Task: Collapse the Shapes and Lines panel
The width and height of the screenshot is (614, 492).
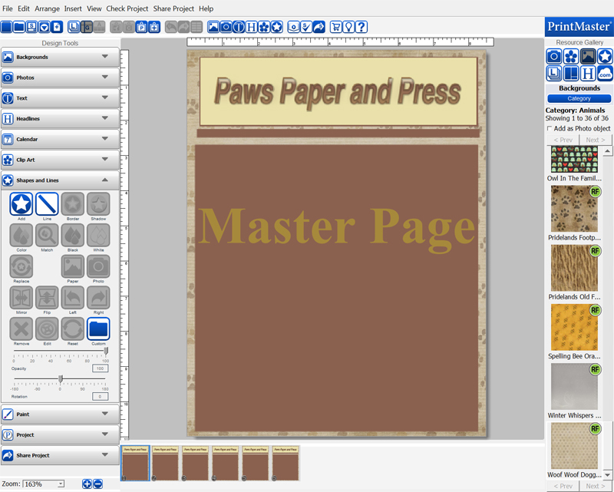Action: (61, 180)
